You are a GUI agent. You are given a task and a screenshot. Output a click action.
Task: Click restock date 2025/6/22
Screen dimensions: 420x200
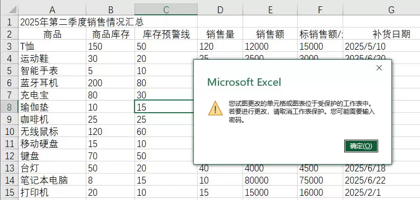[381, 180]
